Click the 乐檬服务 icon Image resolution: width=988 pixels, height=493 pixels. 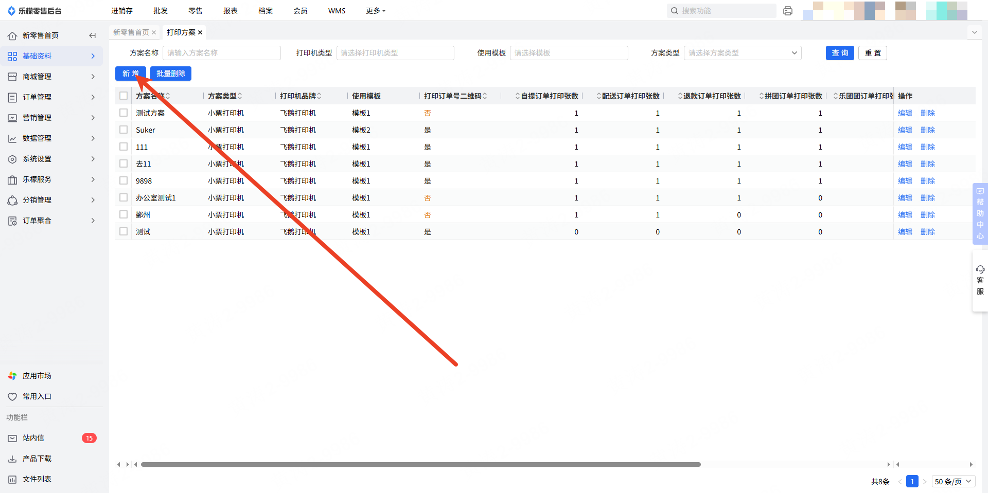click(x=12, y=179)
